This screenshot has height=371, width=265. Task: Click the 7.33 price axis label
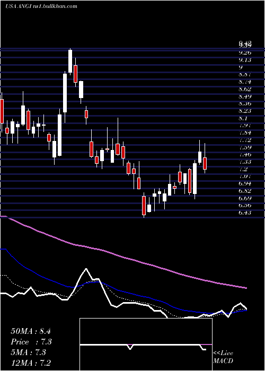point(245,162)
